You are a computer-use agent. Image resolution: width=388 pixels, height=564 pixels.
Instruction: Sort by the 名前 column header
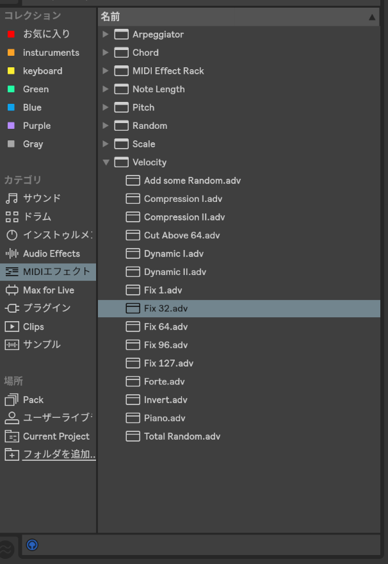(110, 17)
